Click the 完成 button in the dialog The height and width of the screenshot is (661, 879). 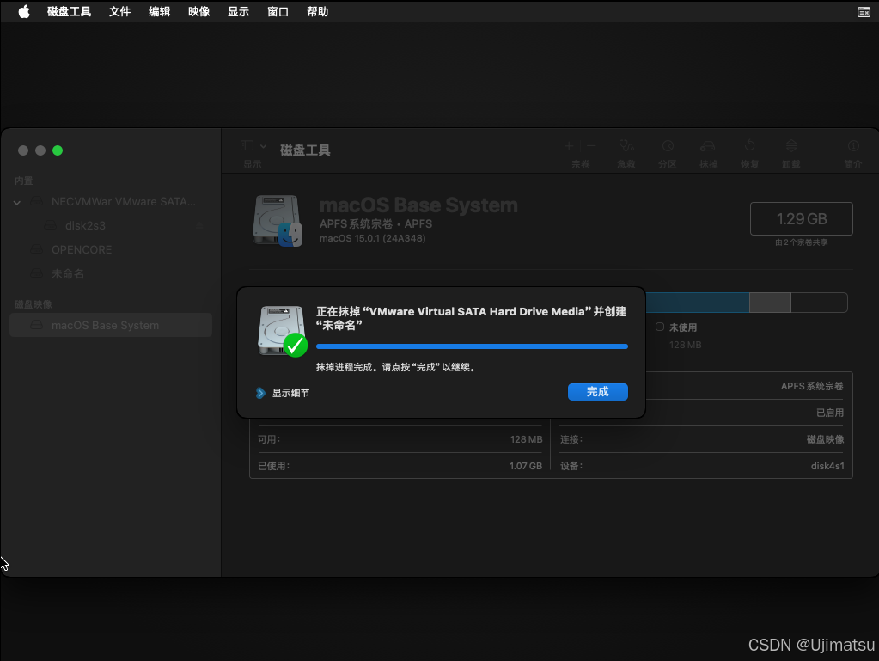click(597, 392)
